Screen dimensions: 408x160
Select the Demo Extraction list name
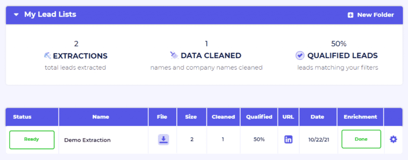[x=87, y=140]
